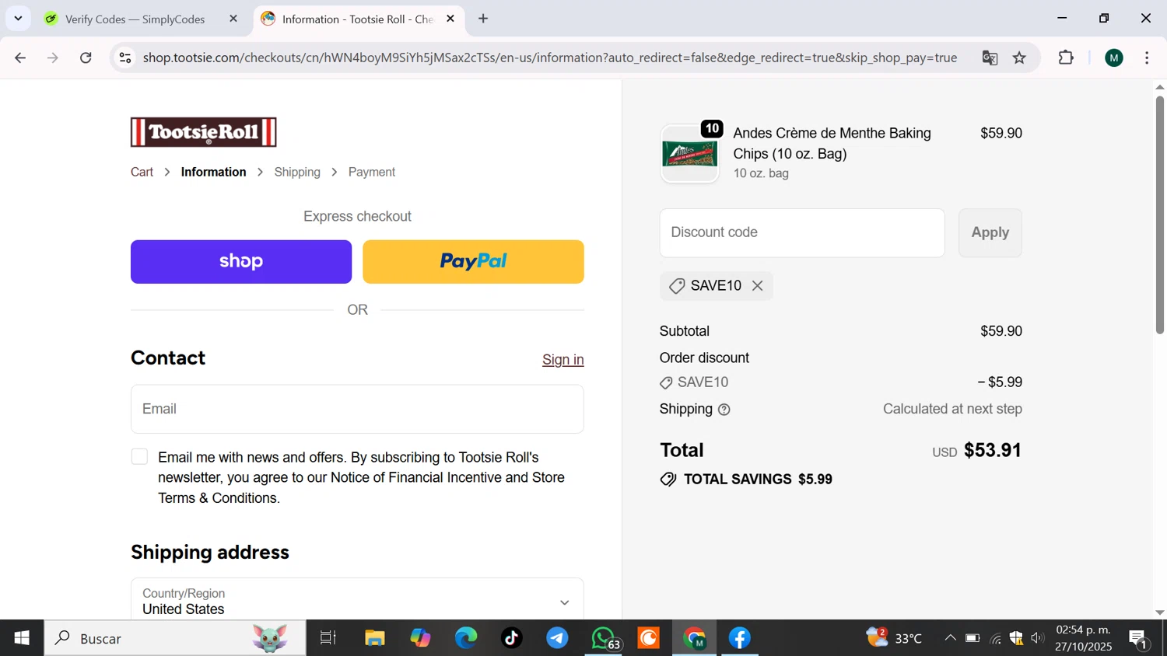The image size is (1167, 656).
Task: Select the Information breadcrumb step
Action: 213,173
